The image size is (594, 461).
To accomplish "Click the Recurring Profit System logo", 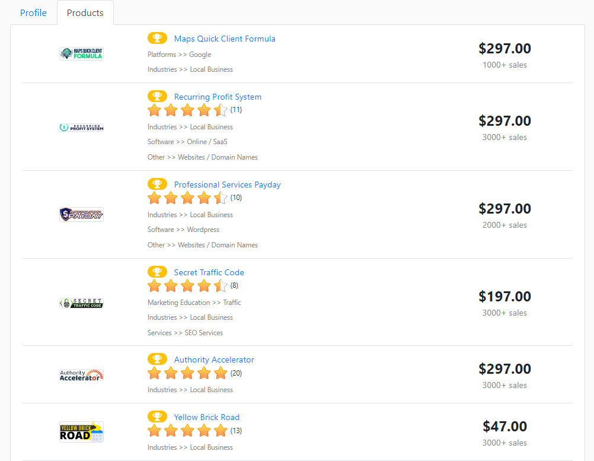I will click(82, 127).
